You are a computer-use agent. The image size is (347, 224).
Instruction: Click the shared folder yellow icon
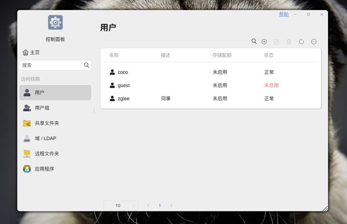[27, 123]
